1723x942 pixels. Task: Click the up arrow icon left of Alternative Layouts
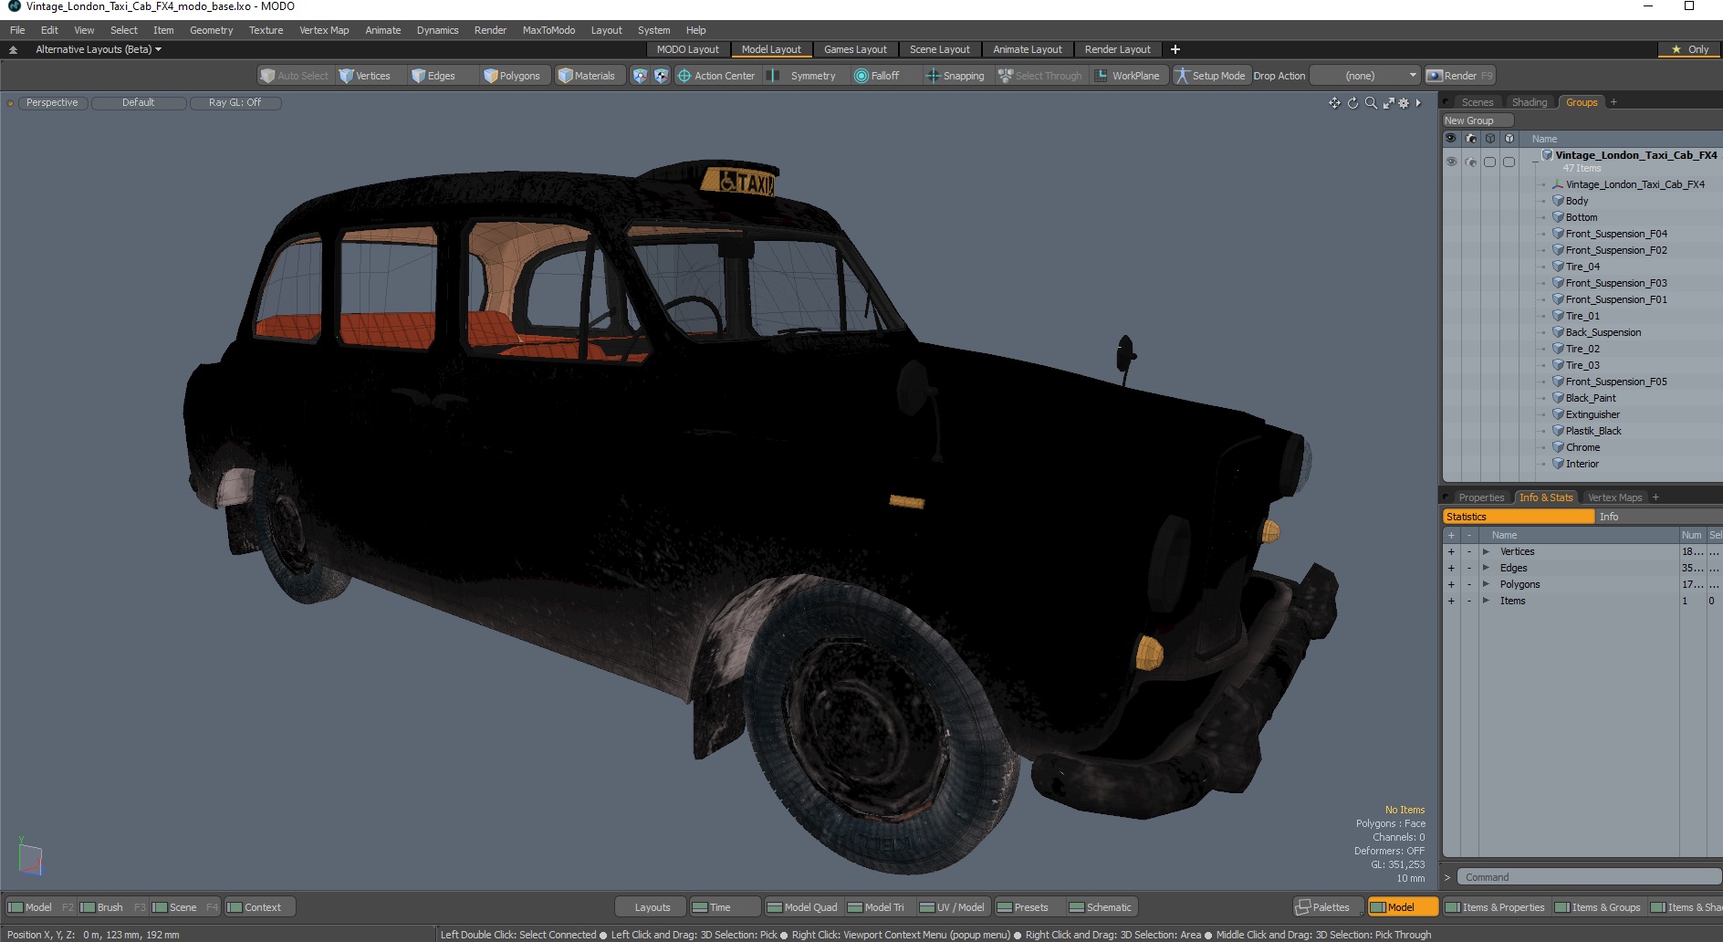point(13,49)
